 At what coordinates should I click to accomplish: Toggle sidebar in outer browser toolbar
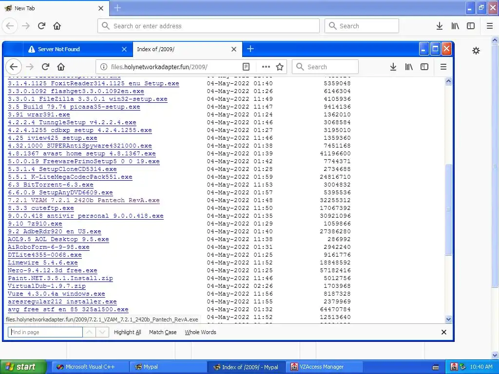pyautogui.click(x=471, y=26)
